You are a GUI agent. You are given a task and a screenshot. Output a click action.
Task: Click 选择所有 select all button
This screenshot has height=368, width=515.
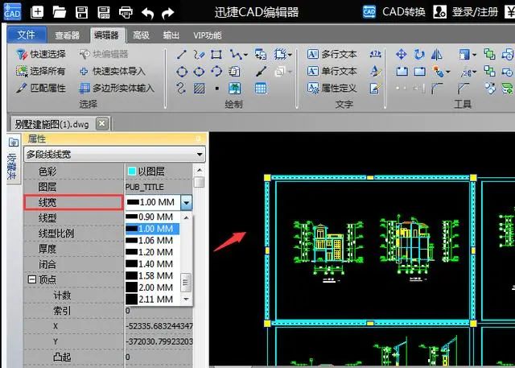[x=41, y=71]
